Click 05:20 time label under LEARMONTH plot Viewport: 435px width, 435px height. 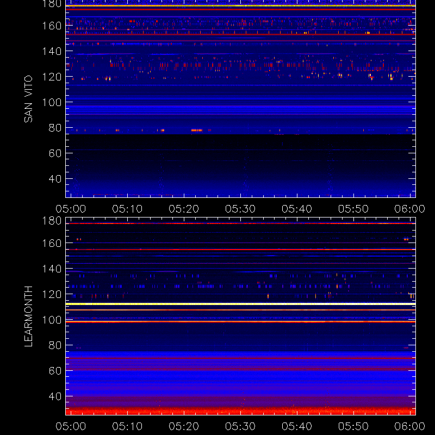[x=184, y=426]
